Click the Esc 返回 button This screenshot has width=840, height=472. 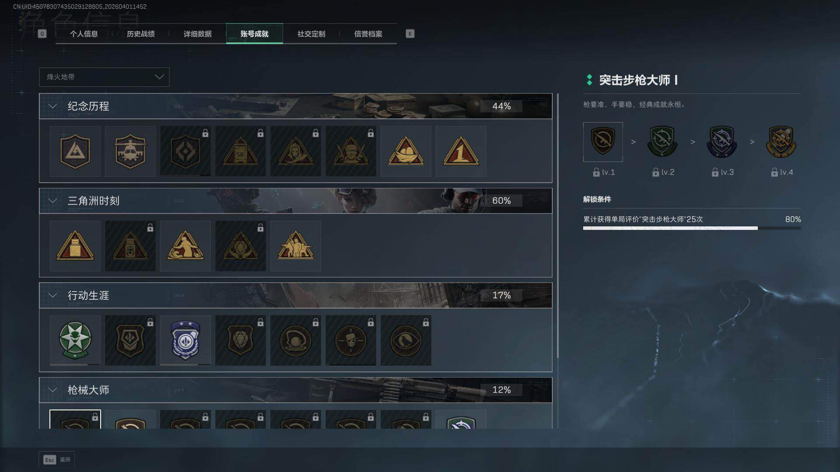(57, 459)
